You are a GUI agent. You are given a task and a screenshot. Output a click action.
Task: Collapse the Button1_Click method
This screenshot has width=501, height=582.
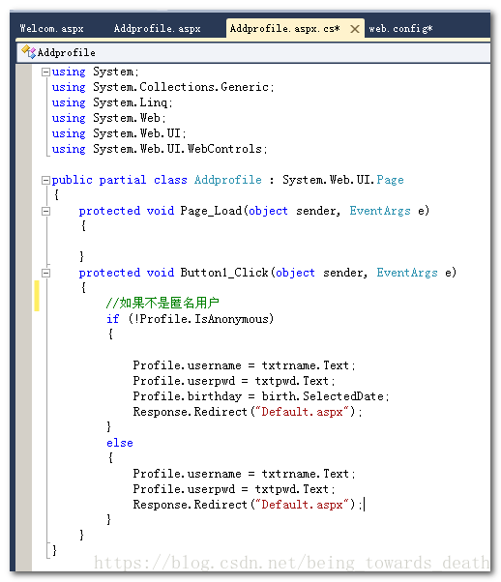(x=45, y=274)
